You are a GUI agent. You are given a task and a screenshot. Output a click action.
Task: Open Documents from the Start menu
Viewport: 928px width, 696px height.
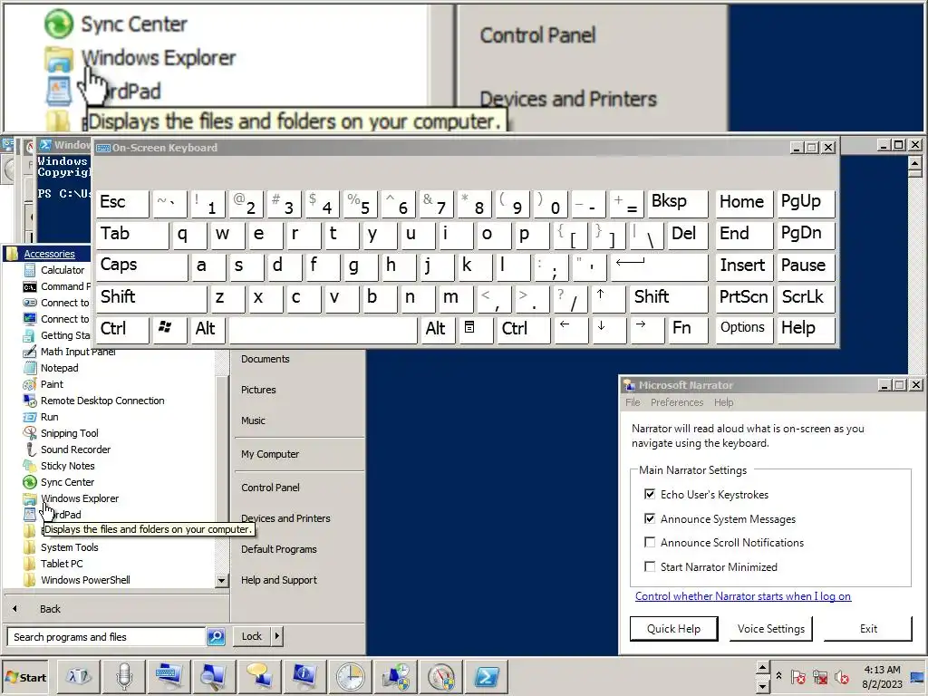(266, 359)
